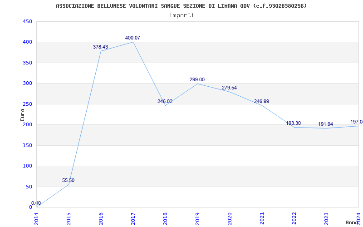This screenshot has height=227, width=363.
Task: Select the 193.30 data label
Action: pyautogui.click(x=293, y=123)
